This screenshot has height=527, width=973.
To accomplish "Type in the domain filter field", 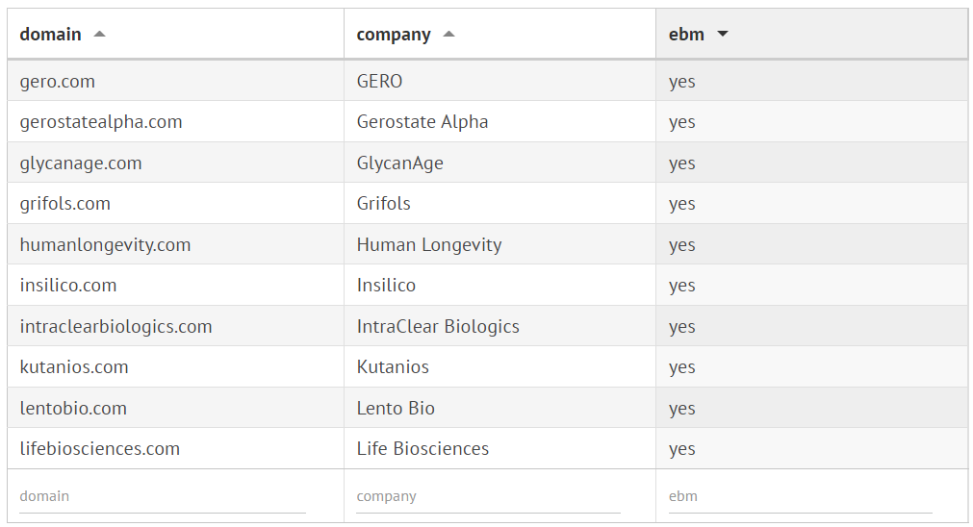I will click(162, 496).
